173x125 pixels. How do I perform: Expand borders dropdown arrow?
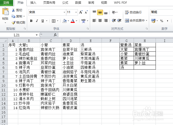point(58,21)
